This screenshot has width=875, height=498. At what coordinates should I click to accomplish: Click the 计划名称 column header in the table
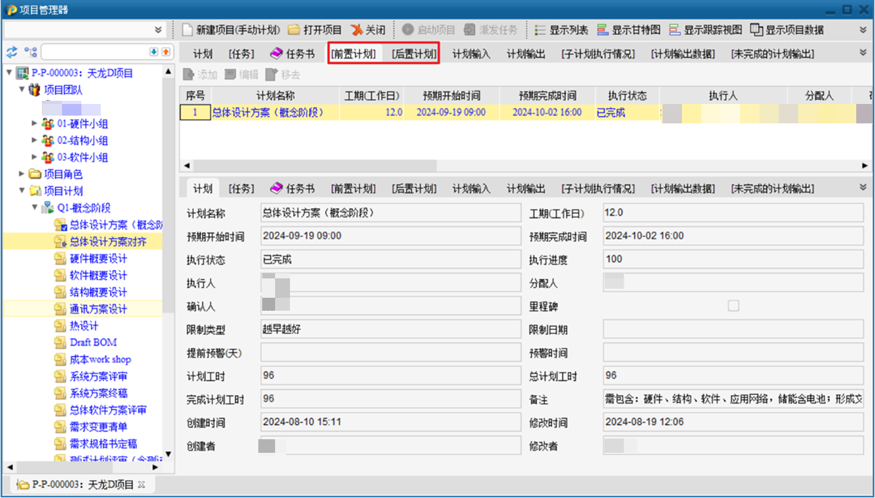(x=276, y=96)
